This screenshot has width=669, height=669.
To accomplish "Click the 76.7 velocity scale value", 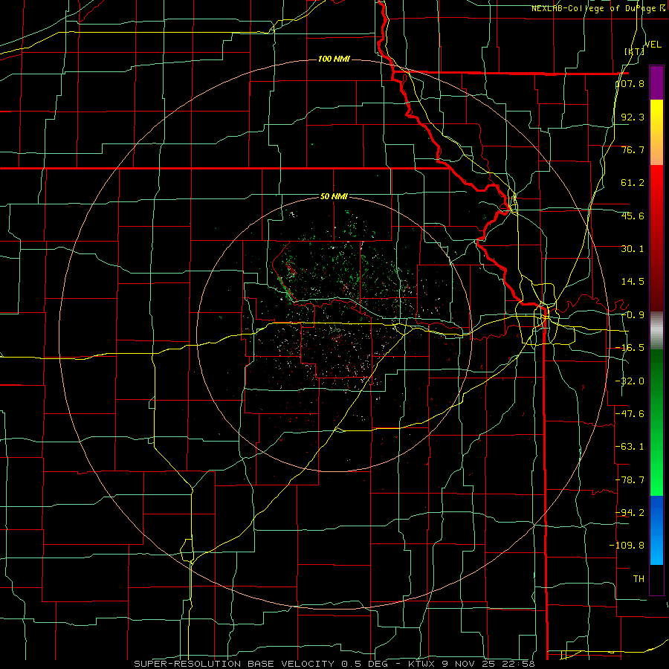I will click(x=633, y=149).
